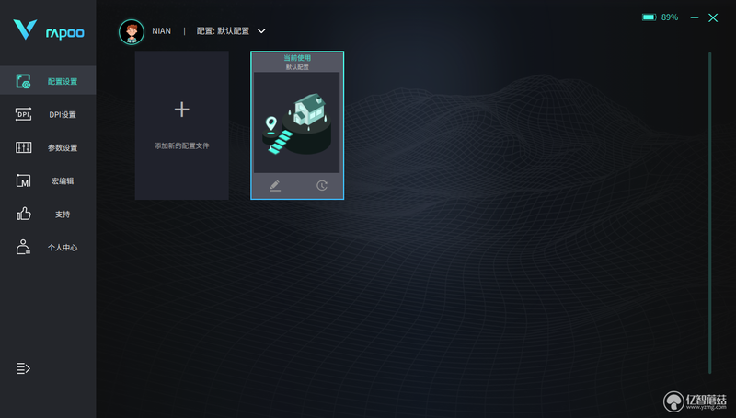Click the 配置: 默认配置 label
The width and height of the screenshot is (736, 418).
(x=223, y=31)
